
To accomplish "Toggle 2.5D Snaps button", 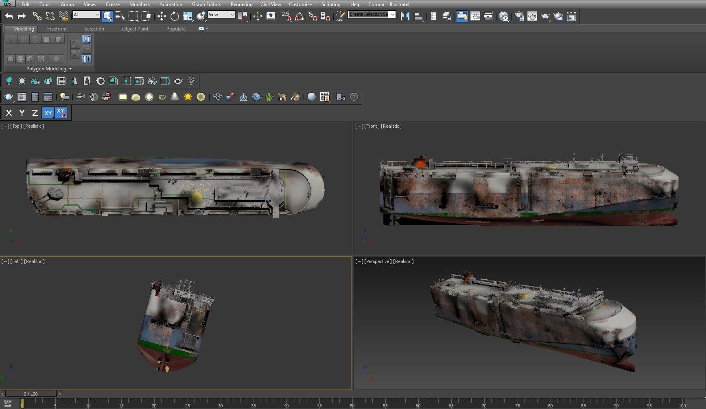I will pyautogui.click(x=286, y=16).
